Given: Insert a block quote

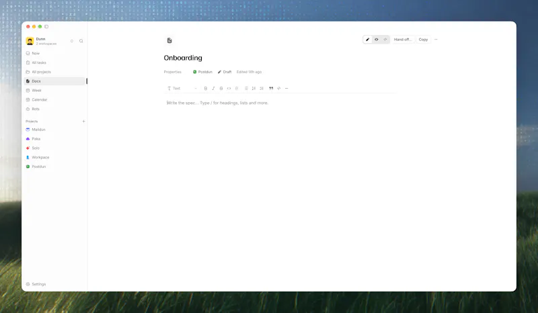Looking at the screenshot, I should click(x=271, y=89).
